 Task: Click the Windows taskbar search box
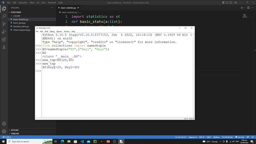tap(30, 141)
